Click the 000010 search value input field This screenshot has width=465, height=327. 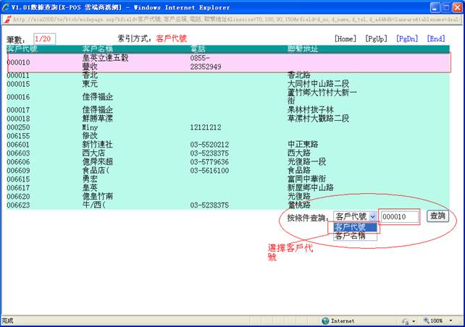pos(400,216)
